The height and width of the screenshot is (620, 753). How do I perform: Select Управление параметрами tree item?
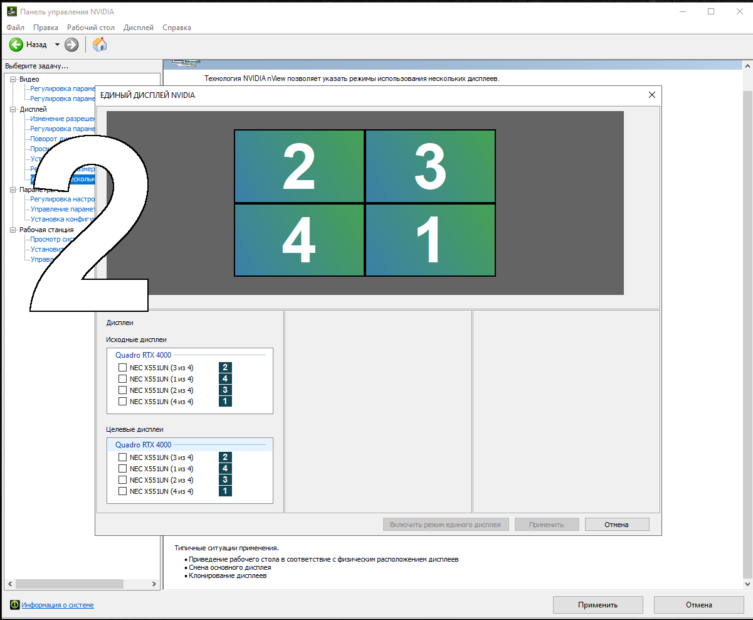[x=63, y=209]
